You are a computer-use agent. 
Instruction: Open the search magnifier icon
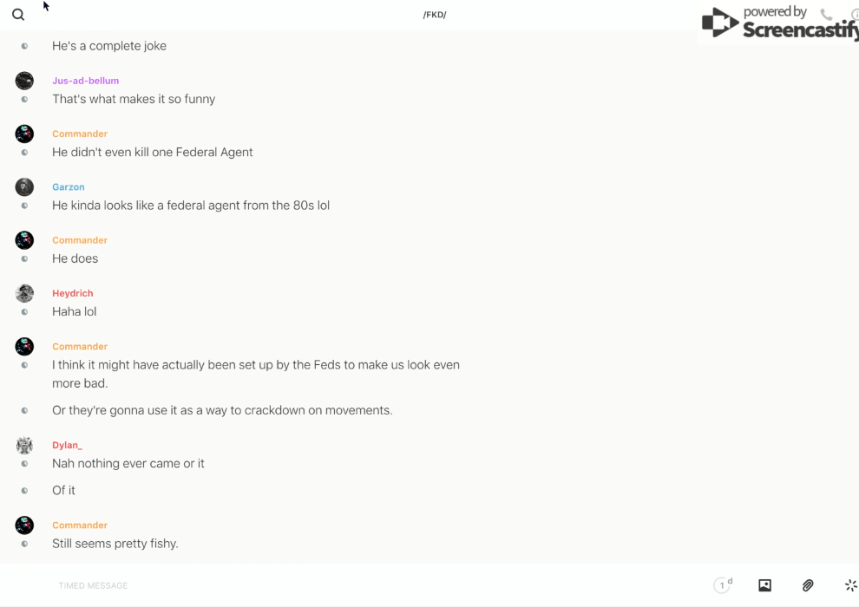point(18,15)
